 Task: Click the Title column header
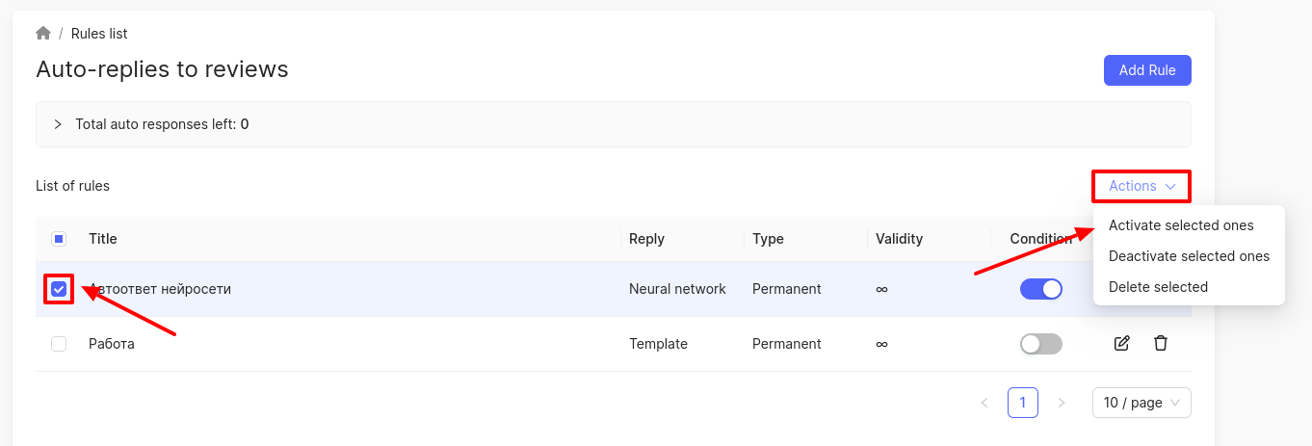(x=103, y=239)
